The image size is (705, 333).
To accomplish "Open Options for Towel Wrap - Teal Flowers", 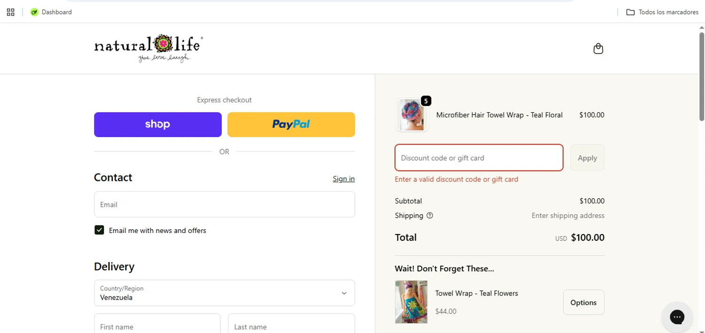I will (583, 302).
